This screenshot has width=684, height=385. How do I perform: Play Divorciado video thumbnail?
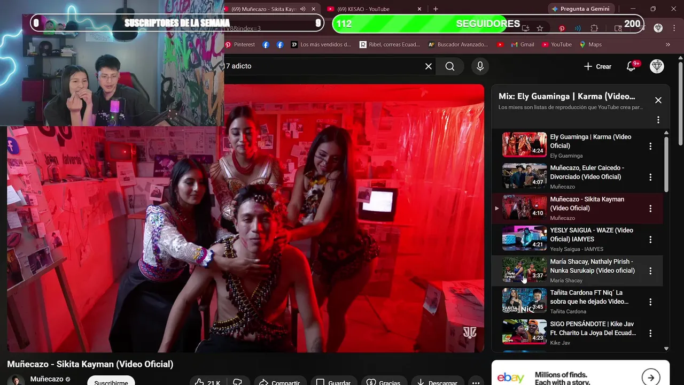[524, 176]
